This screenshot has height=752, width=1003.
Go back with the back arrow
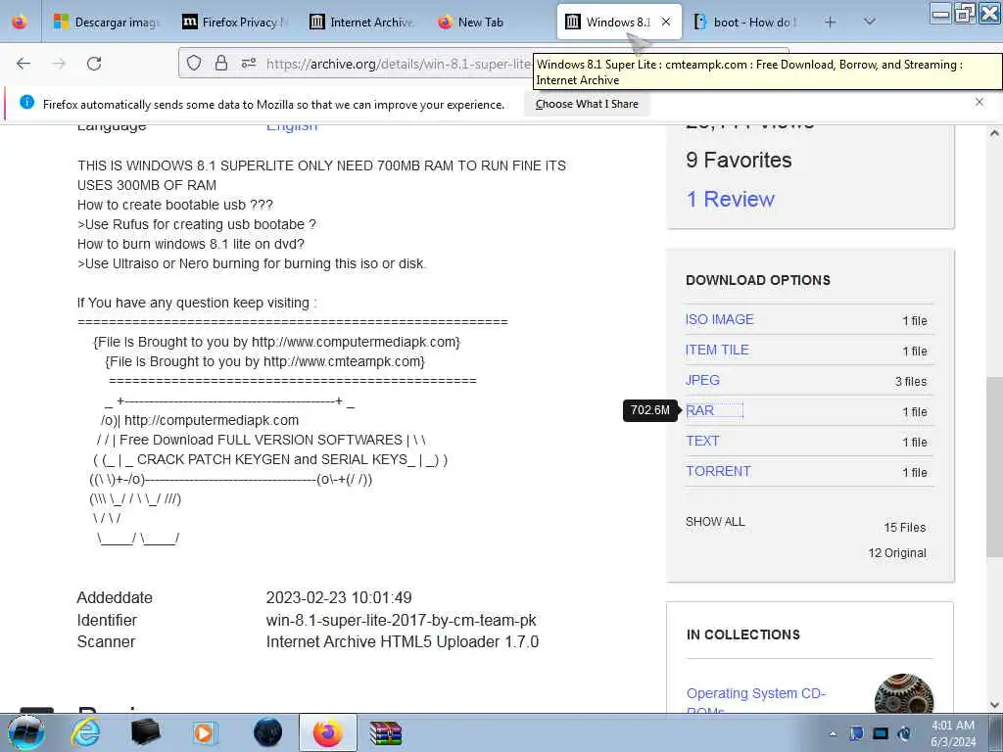tap(24, 64)
